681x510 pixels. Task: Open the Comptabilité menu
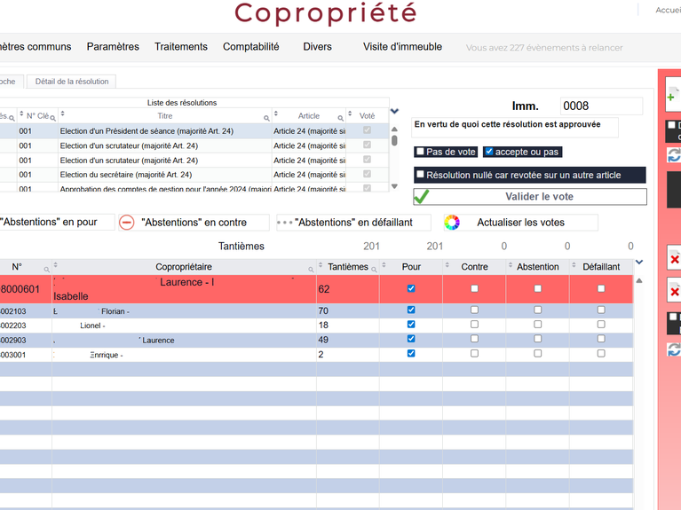pos(251,47)
